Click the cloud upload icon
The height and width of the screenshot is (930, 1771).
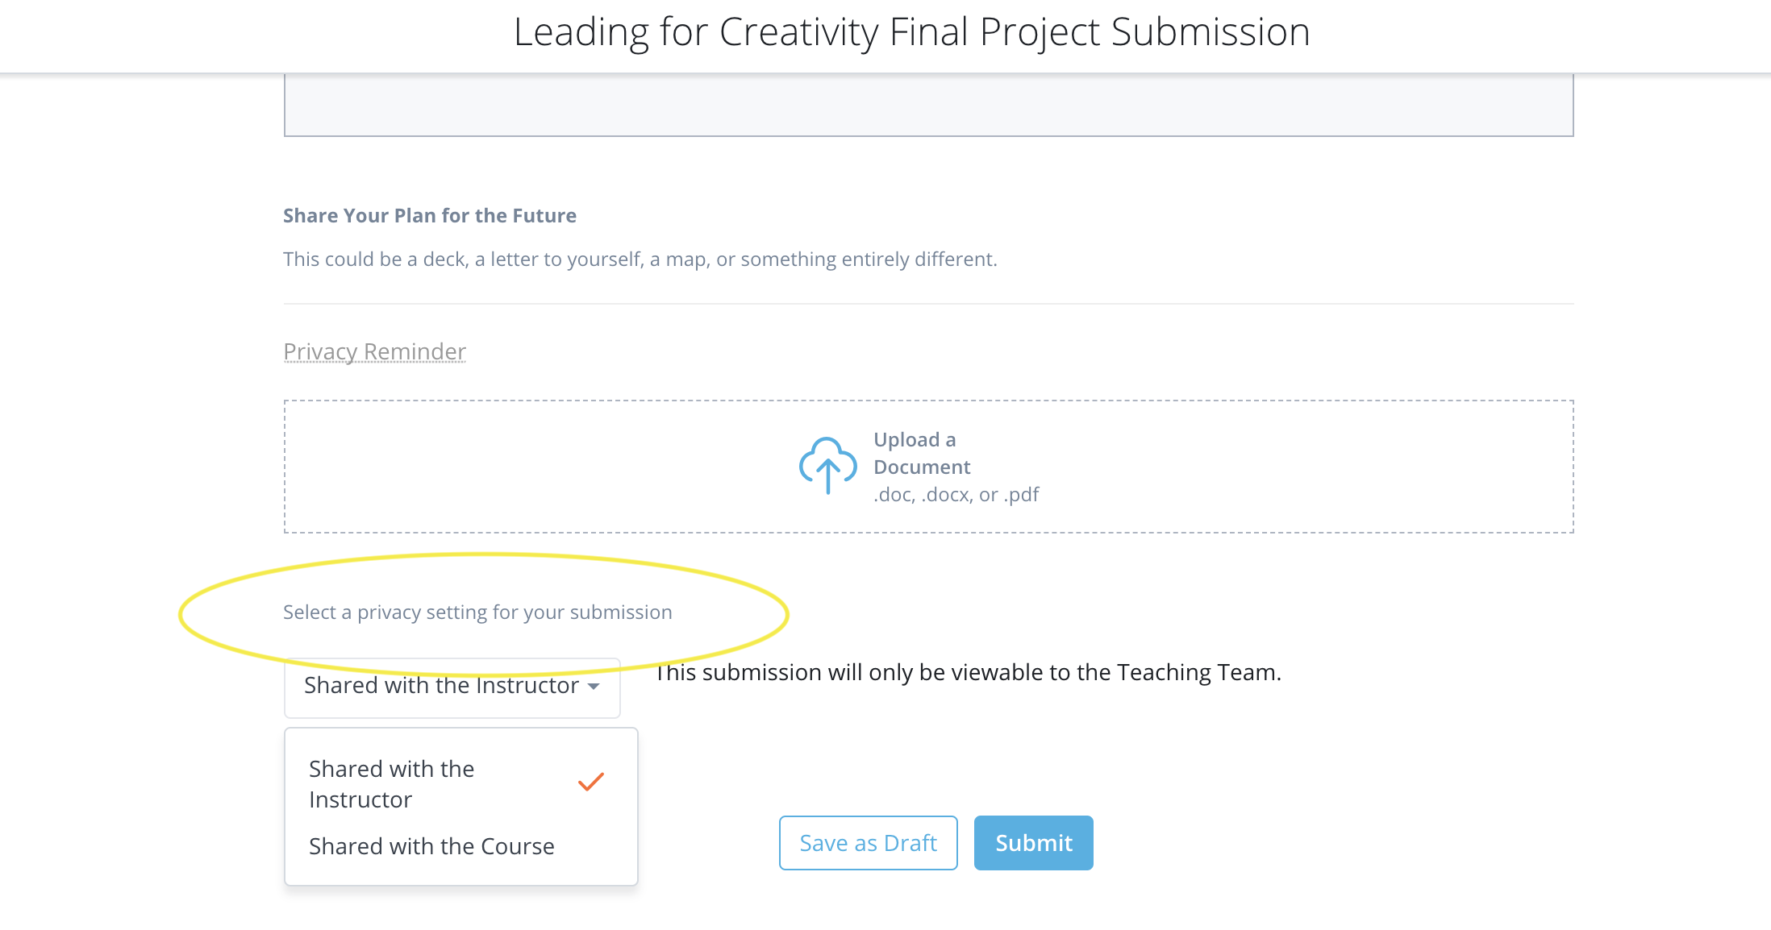click(827, 465)
